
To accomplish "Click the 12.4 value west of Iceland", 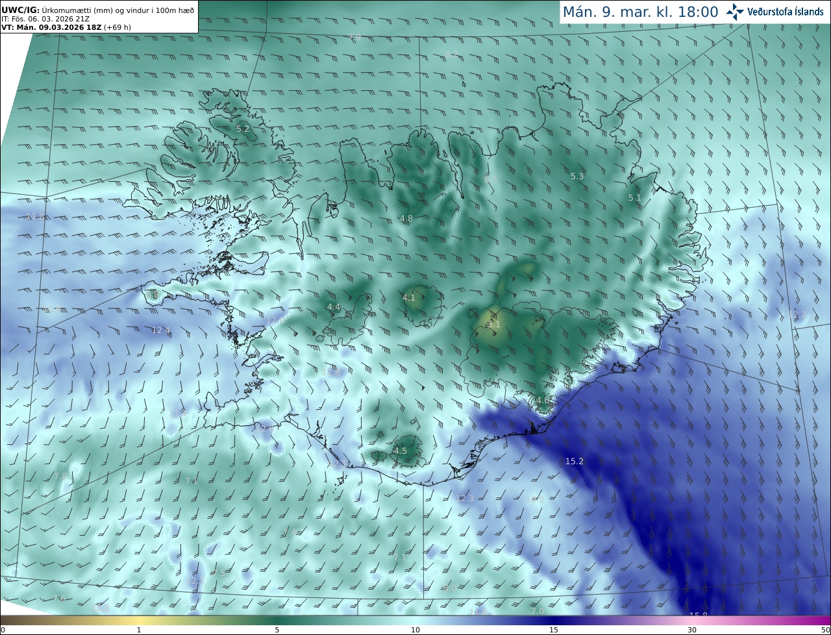I will coord(161,330).
